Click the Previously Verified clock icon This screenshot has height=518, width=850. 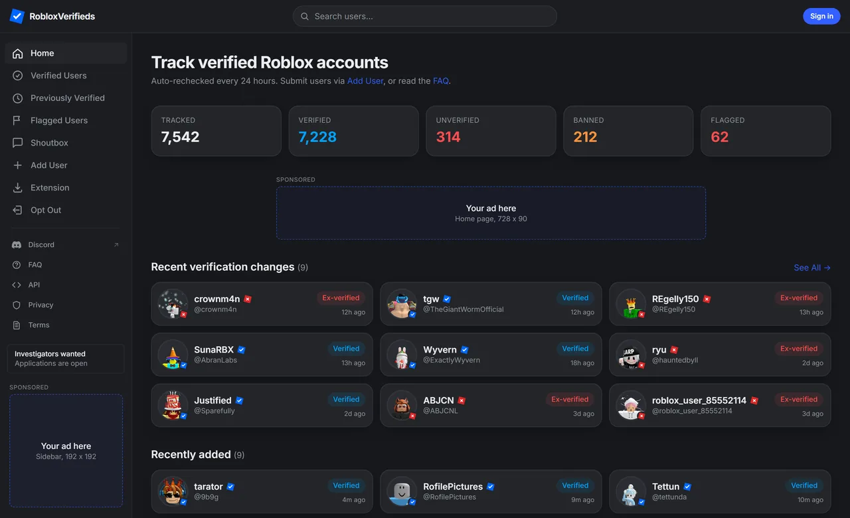18,98
